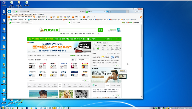Click the heart icon in the theme tab strip

(88, 85)
